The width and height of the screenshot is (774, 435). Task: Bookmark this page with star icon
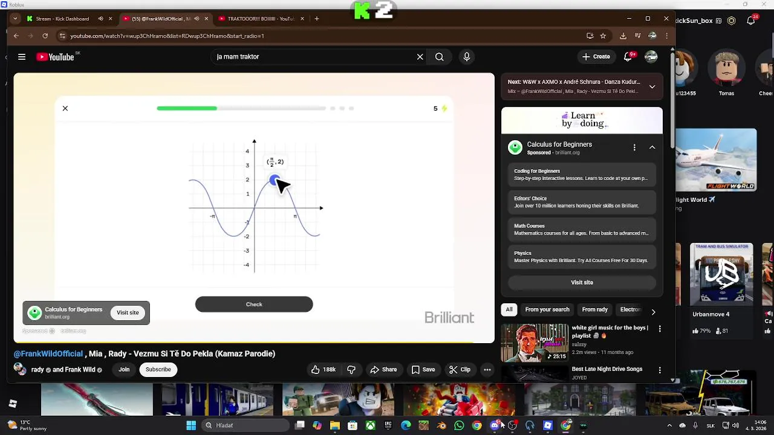click(603, 36)
